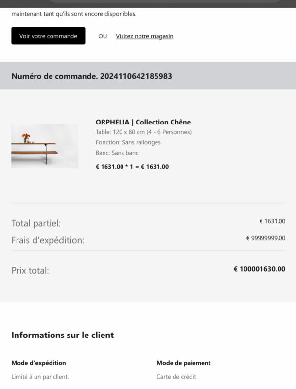This screenshot has height=389, width=296.
Task: Select the order number 2024110642185983
Action: pos(136,76)
